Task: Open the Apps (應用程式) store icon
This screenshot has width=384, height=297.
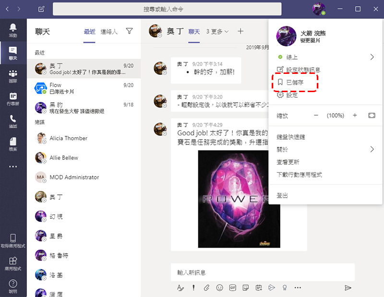Action: tap(13, 263)
